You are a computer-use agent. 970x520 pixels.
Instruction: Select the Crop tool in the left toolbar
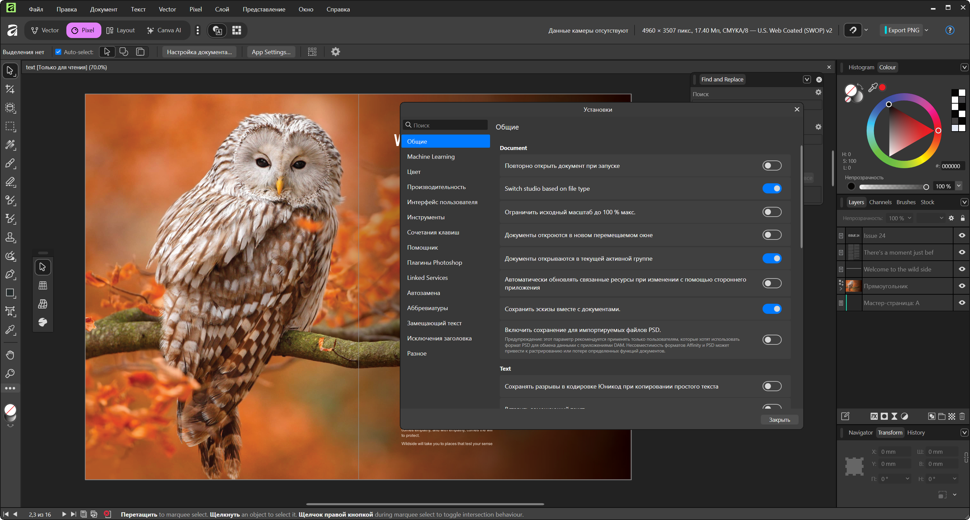pyautogui.click(x=10, y=89)
